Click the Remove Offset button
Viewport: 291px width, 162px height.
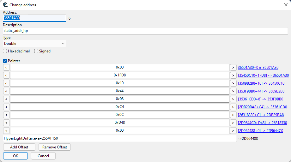55,147
